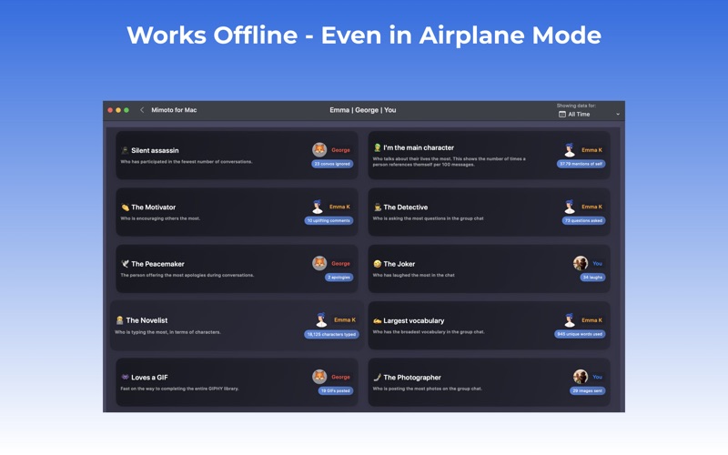
Task: Select The Photographer title
Action: click(x=412, y=378)
